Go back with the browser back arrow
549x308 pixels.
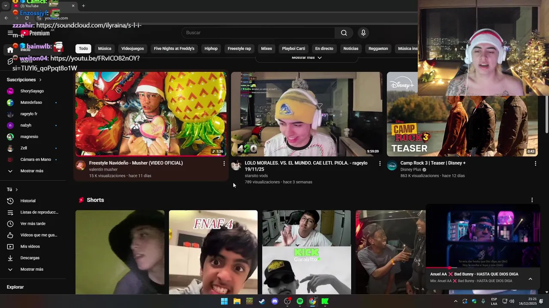click(x=6, y=18)
